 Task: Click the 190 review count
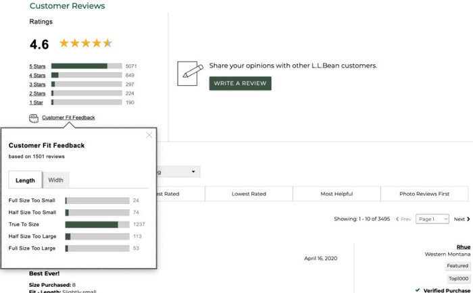coord(130,103)
